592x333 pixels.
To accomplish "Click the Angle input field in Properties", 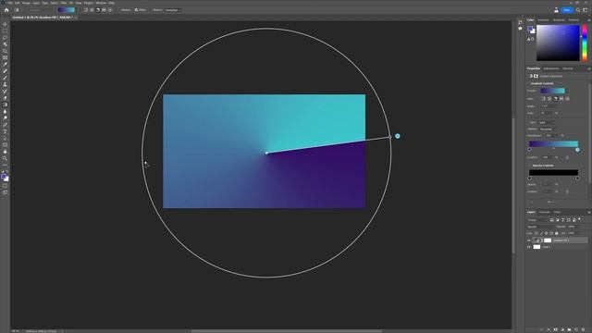I will point(549,106).
